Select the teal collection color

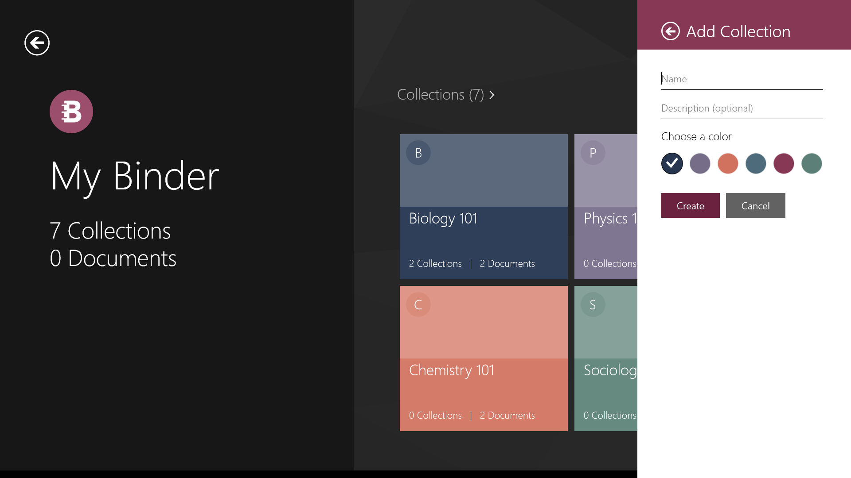tap(756, 163)
